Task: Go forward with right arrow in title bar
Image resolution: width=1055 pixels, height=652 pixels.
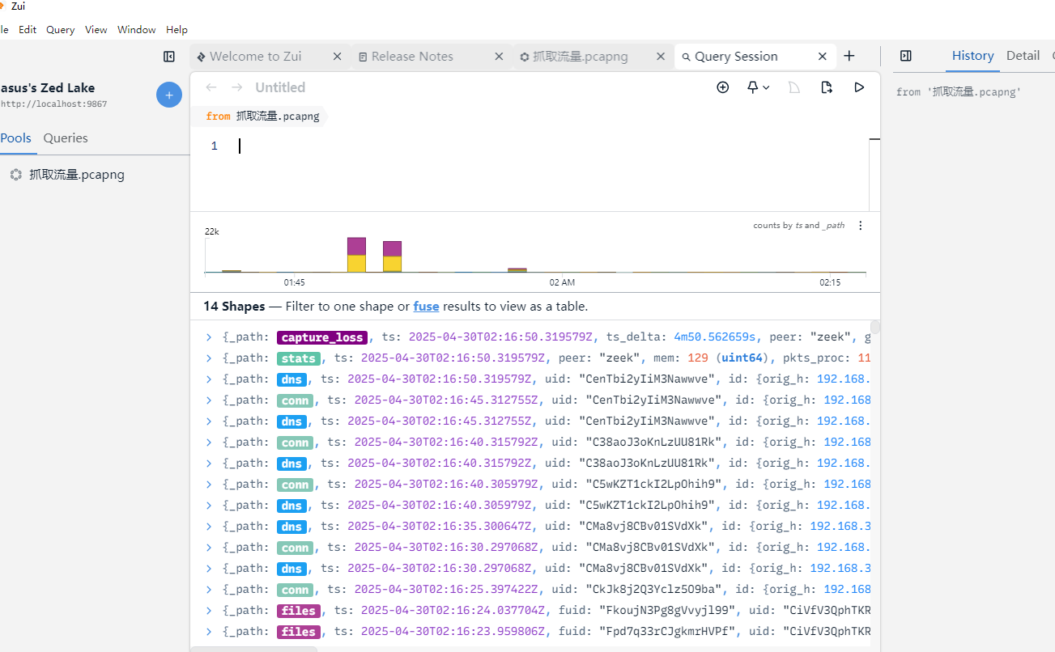Action: (x=236, y=87)
